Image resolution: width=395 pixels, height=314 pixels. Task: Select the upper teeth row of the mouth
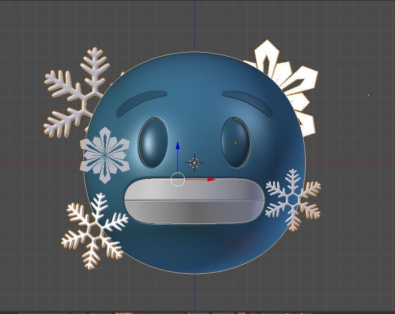tap(194, 189)
